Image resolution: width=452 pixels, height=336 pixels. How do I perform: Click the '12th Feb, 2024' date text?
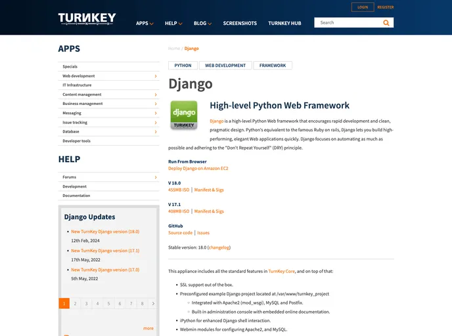(85, 241)
